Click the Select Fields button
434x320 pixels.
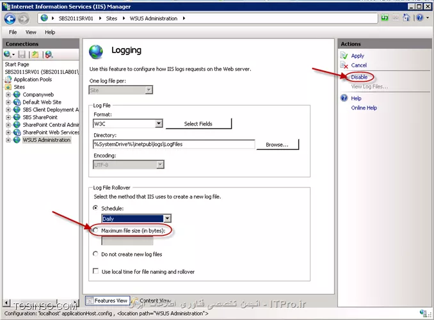[x=198, y=124]
